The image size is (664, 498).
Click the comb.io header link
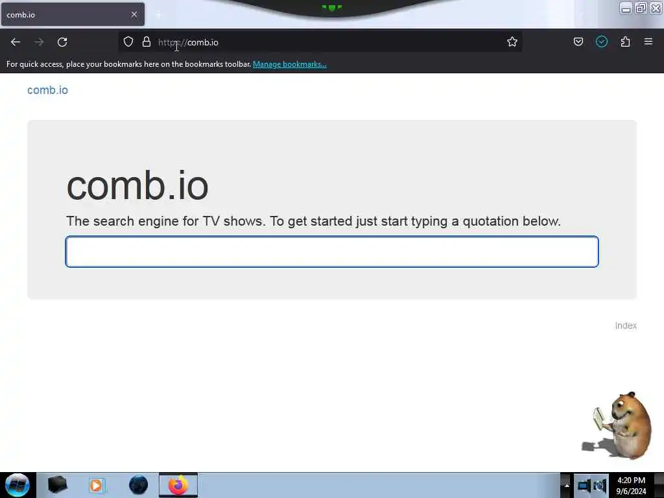47,90
